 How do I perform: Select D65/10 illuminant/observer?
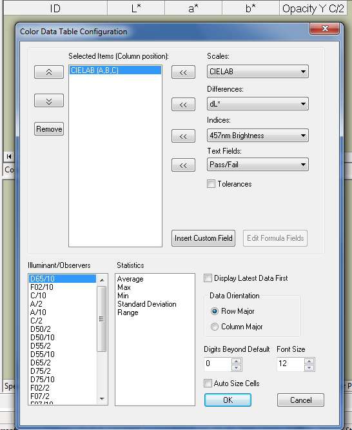[x=63, y=279]
